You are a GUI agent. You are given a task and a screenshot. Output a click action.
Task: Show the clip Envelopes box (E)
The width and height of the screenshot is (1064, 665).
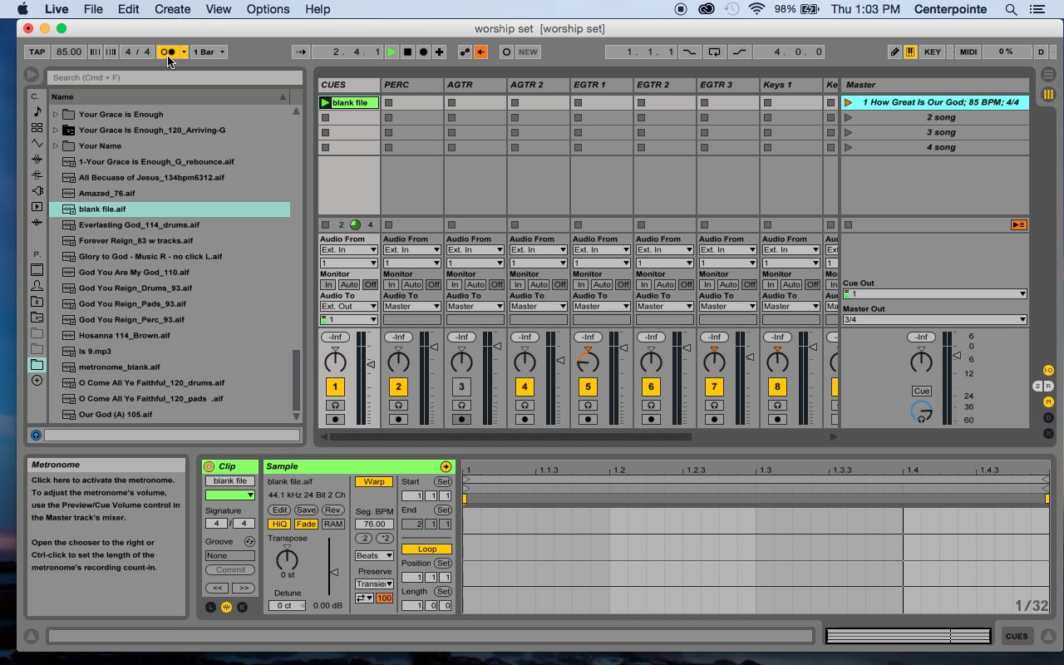coord(242,607)
